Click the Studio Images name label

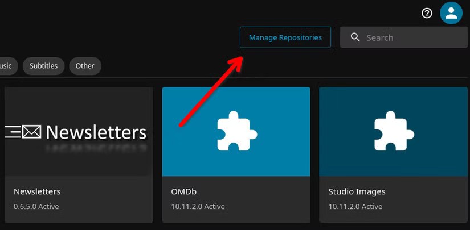tap(357, 191)
